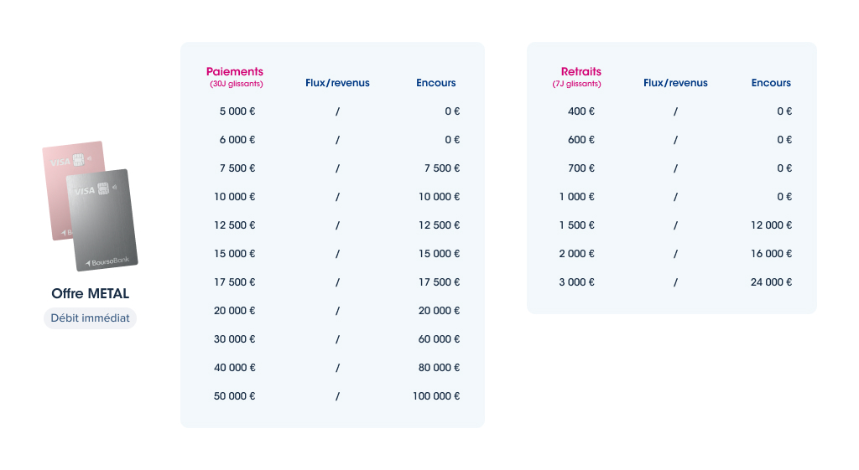Click the 3 000 € withdrawal limit
859x470 pixels.
(x=577, y=282)
